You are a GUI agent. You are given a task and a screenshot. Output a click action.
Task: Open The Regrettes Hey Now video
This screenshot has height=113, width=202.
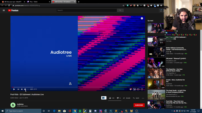pyautogui.click(x=174, y=70)
